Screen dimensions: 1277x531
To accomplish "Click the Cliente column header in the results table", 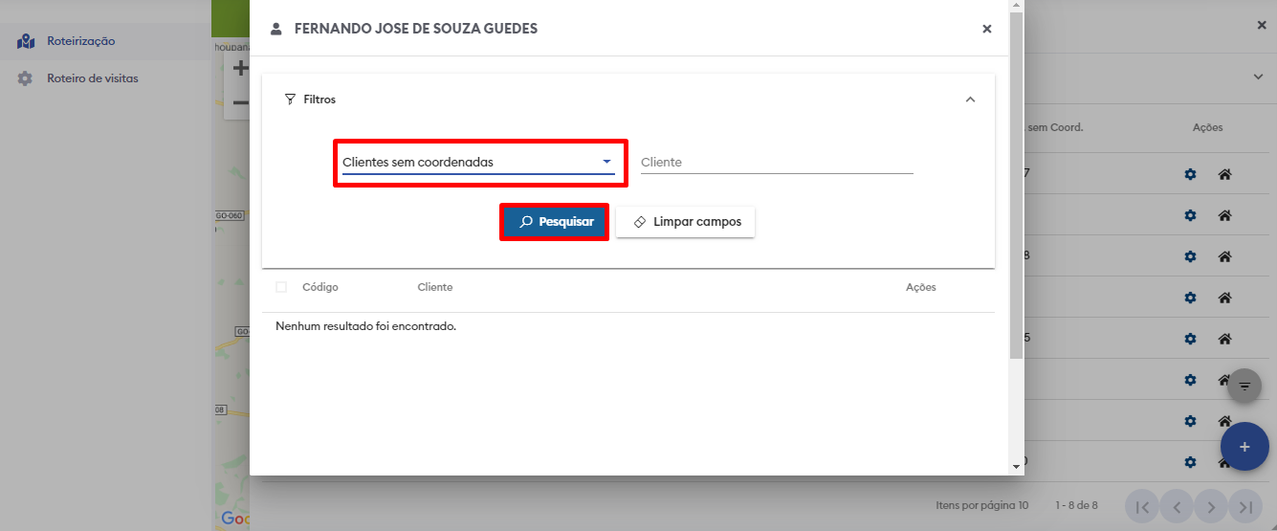I will (435, 287).
